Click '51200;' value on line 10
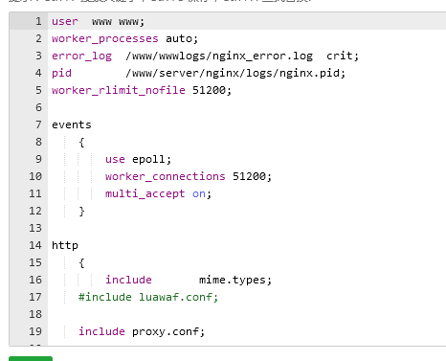The width and height of the screenshot is (446, 361). pos(252,176)
